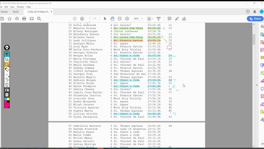Print the document with the printer icon
Image resolution: width=264 pixels, height=149 pixels.
[x=24, y=19]
